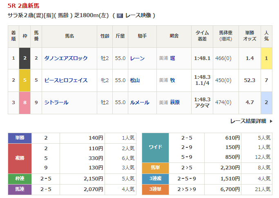The width and height of the screenshot is (279, 198).
Task: Open trainer 堀 link
Action: 173,58
